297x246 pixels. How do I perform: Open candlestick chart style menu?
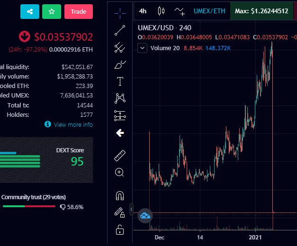pos(161,11)
